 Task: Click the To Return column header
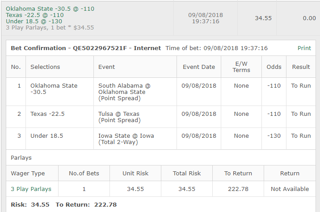tap(238, 173)
